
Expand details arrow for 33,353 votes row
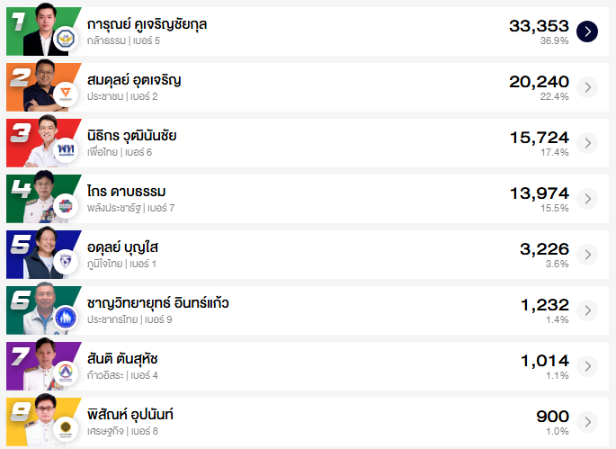pyautogui.click(x=587, y=31)
